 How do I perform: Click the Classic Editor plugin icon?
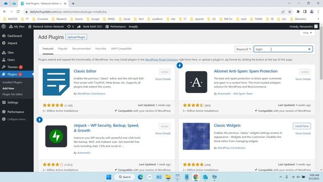coord(56,82)
